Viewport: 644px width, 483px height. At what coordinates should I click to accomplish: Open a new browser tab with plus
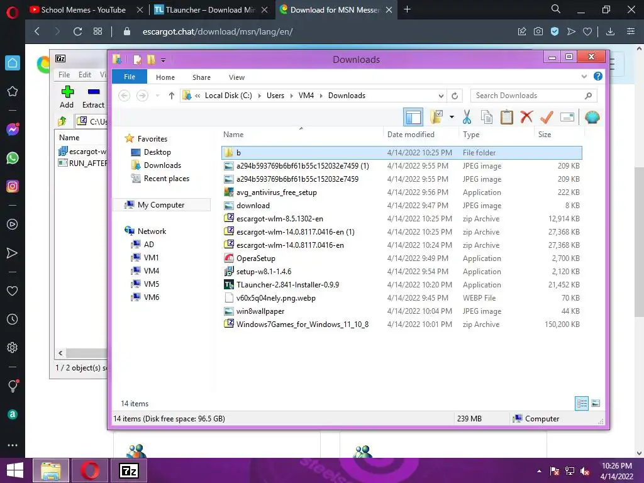pos(407,9)
